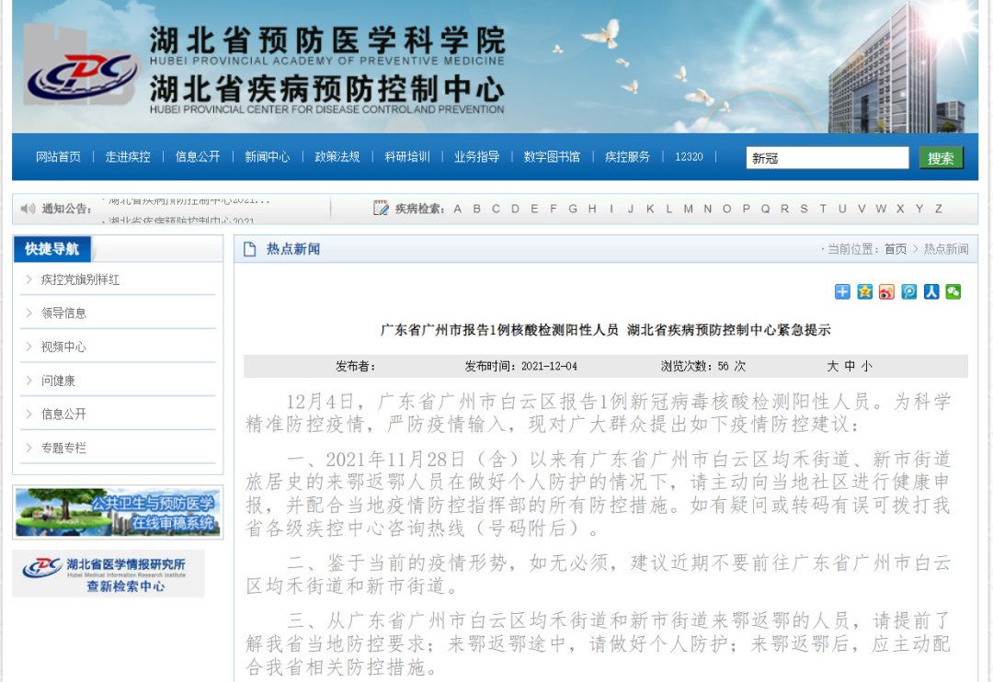Open 专题专栏 sidebar link
This screenshot has width=993, height=682.
pos(63,447)
